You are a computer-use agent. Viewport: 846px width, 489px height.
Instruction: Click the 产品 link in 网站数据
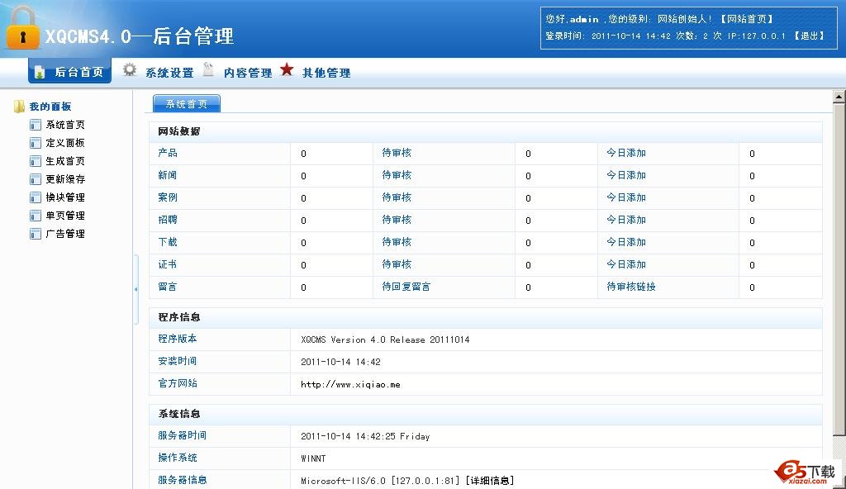pyautogui.click(x=168, y=153)
